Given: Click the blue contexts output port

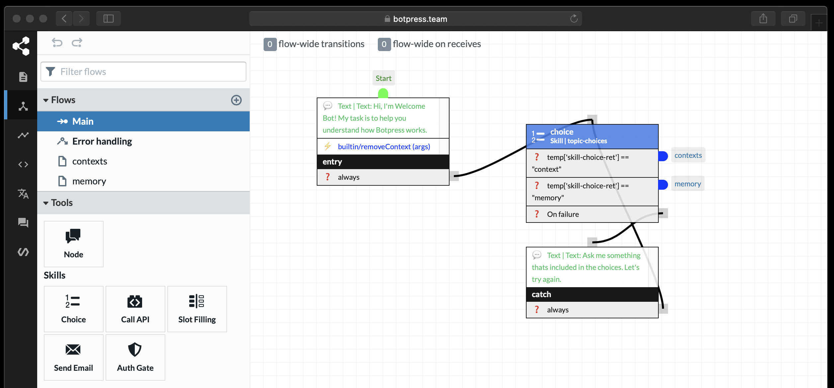Looking at the screenshot, I should [x=663, y=156].
